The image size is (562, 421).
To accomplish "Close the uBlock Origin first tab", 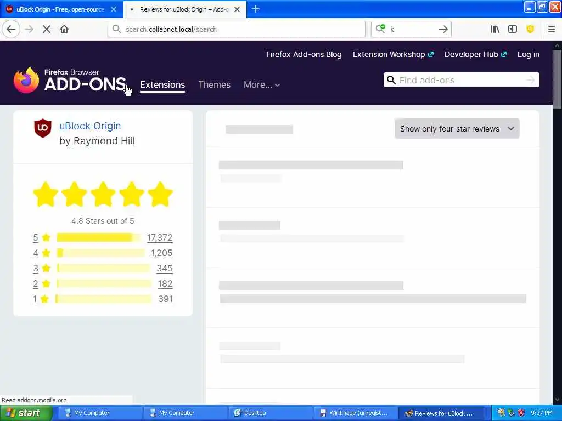I will [114, 9].
